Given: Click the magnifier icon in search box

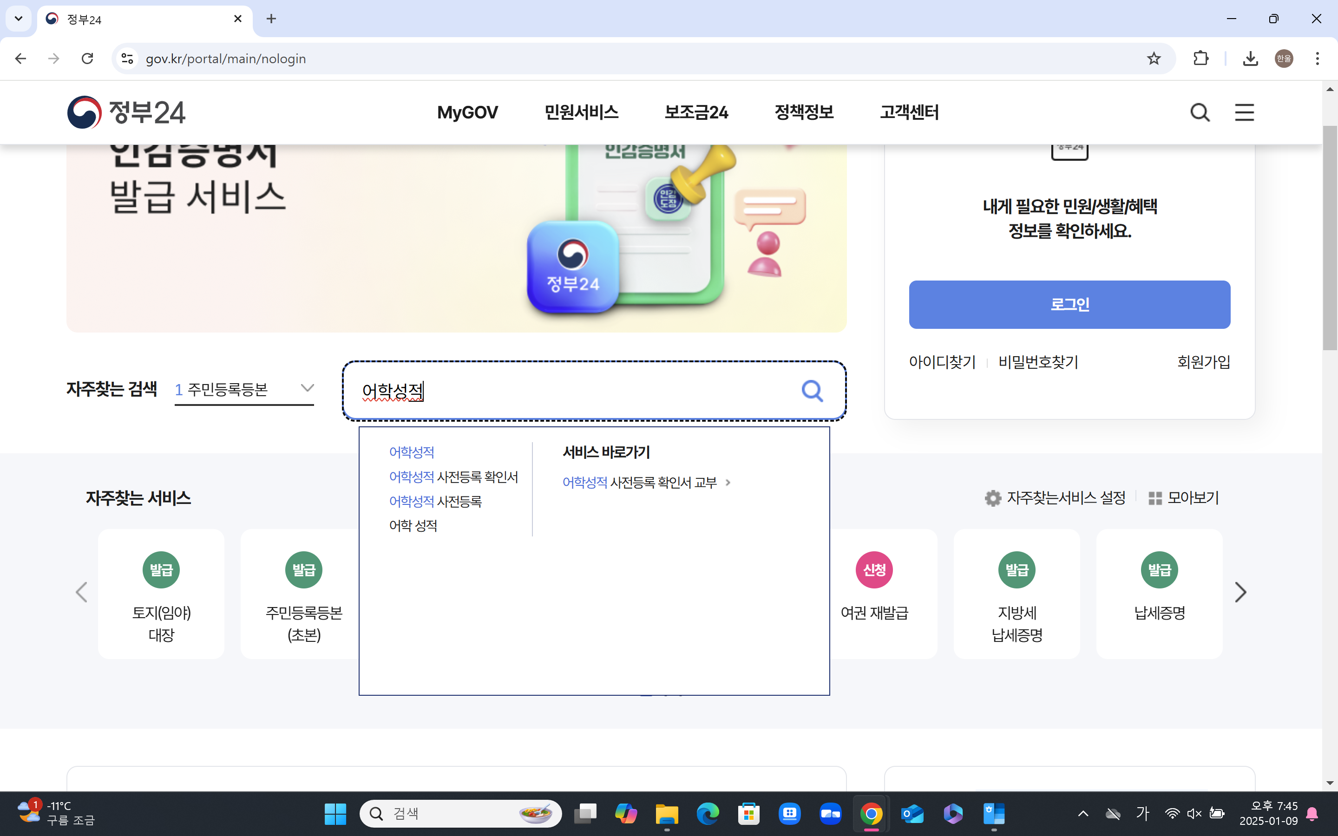Looking at the screenshot, I should 812,391.
